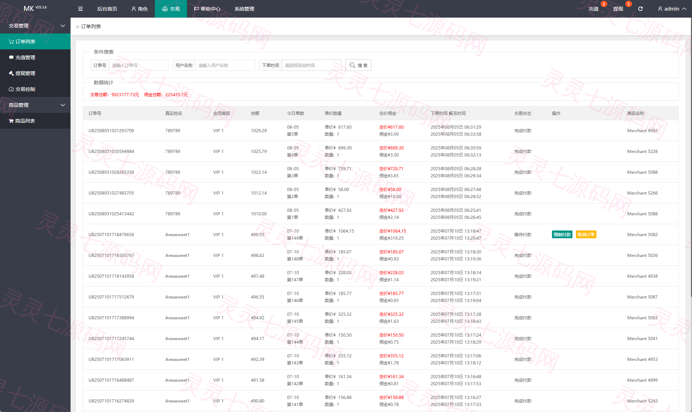
Task: Collapse the 商品管理 sidebar section
Action: [35, 105]
